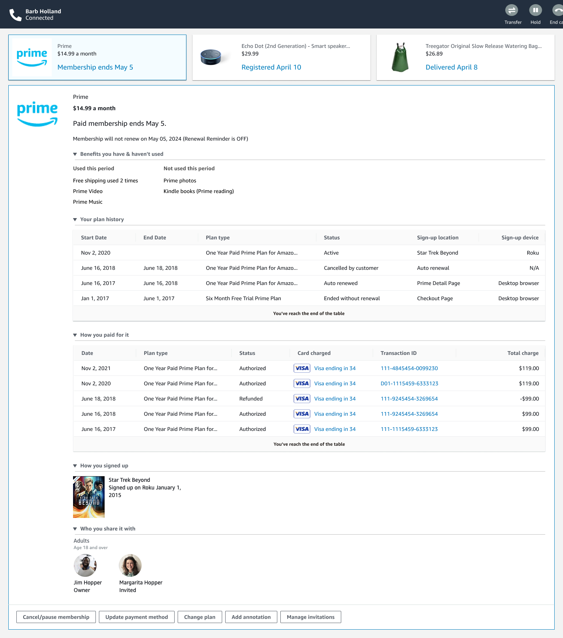Collapse the Your plan history section

click(x=75, y=220)
